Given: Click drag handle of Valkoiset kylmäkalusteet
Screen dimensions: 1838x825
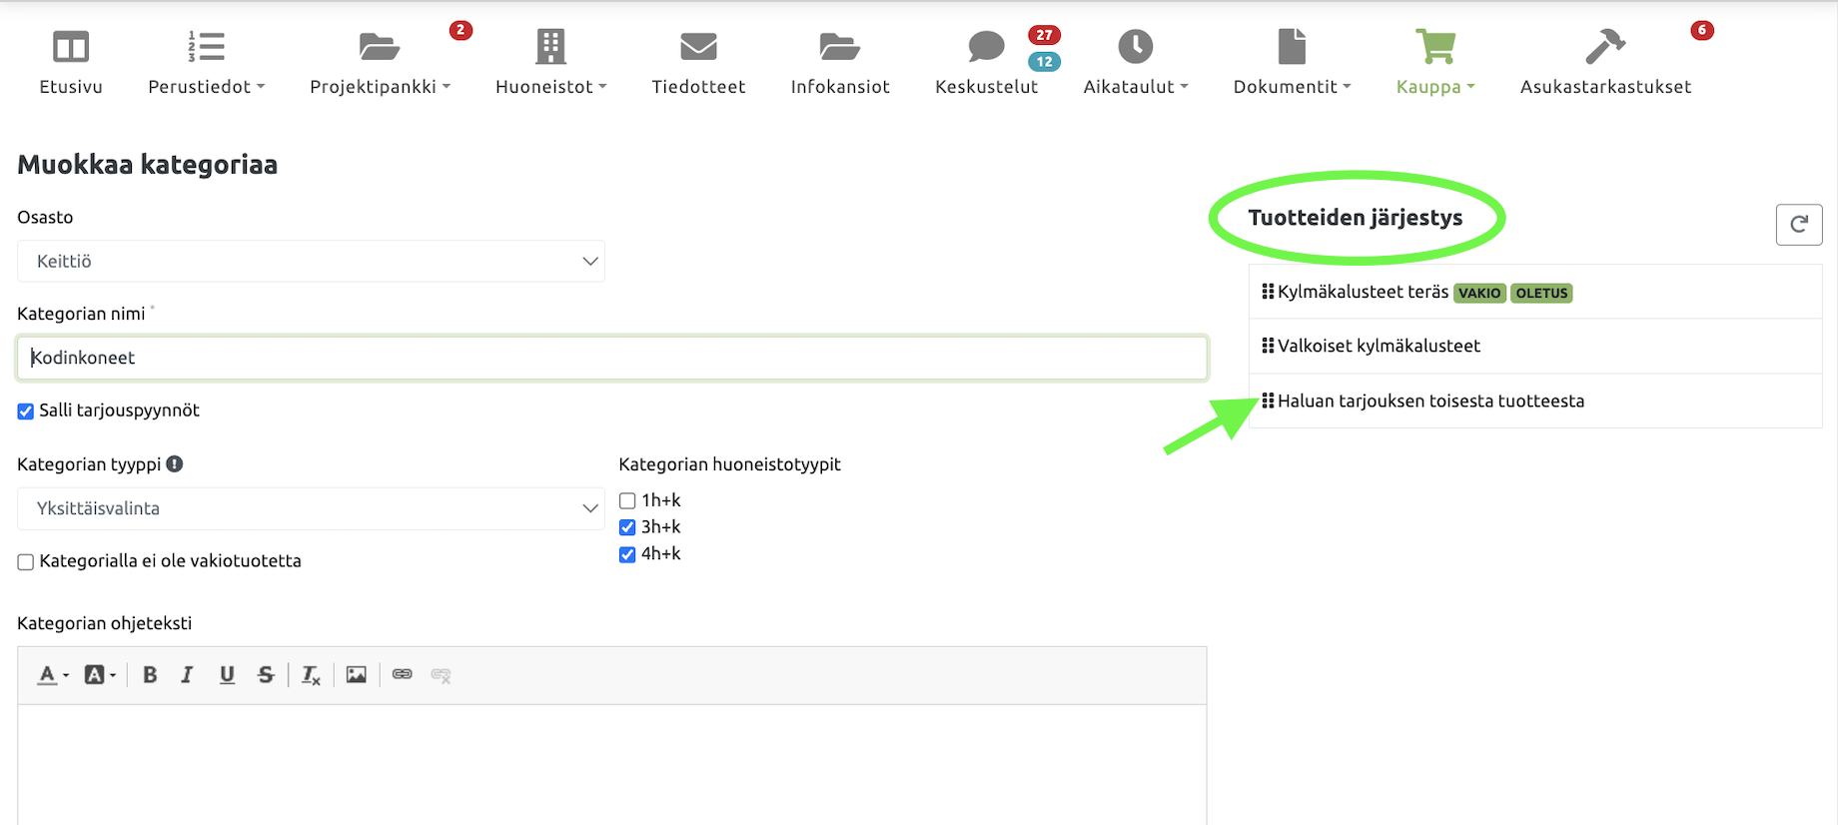Looking at the screenshot, I should [1268, 346].
